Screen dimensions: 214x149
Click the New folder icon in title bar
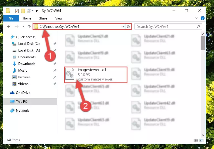click(x=23, y=11)
